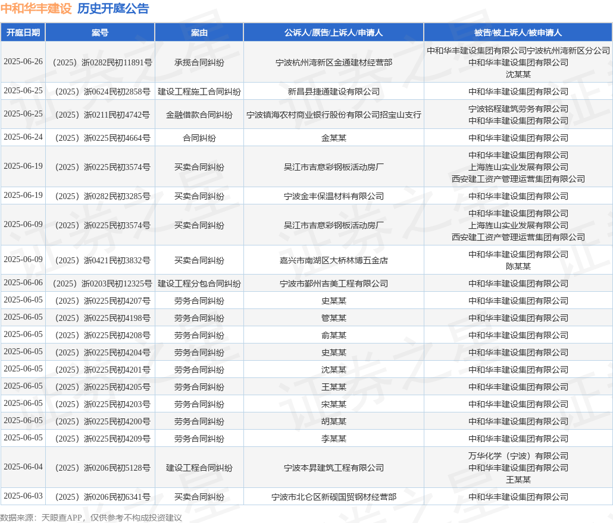Click the 公诉人/原告/上诉人/申请人 column header
The image size is (613, 523).
pyautogui.click(x=333, y=33)
